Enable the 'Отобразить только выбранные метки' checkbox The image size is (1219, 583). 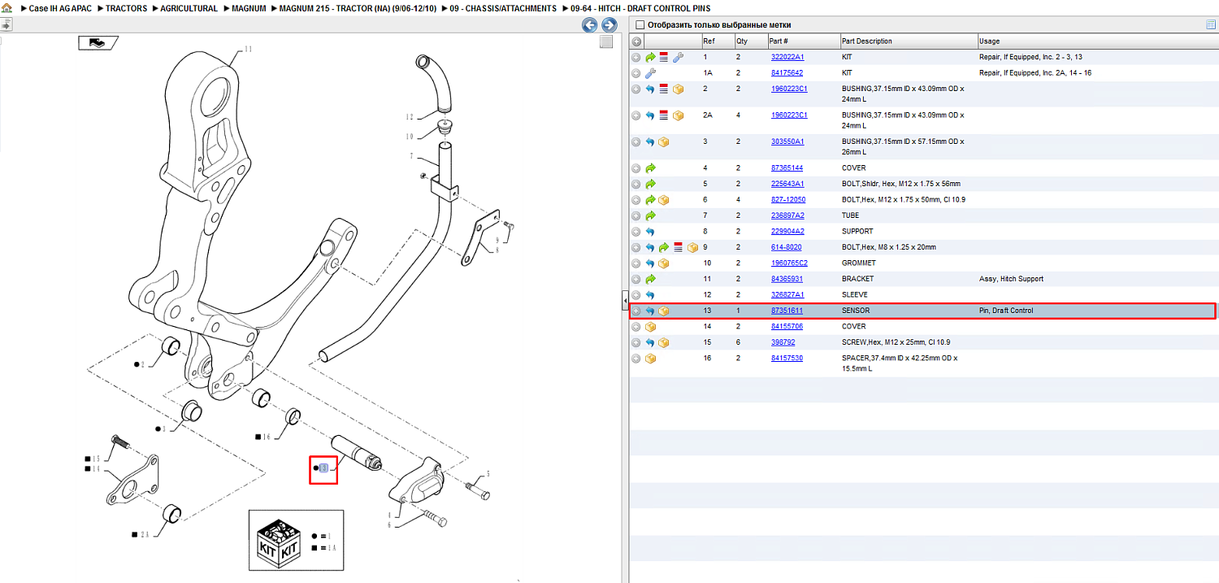[x=640, y=25]
